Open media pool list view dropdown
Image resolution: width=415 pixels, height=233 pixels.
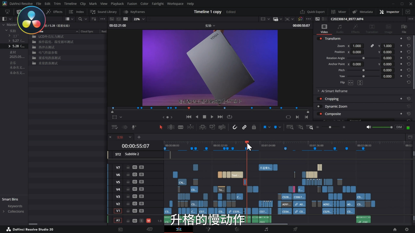tap(72, 19)
